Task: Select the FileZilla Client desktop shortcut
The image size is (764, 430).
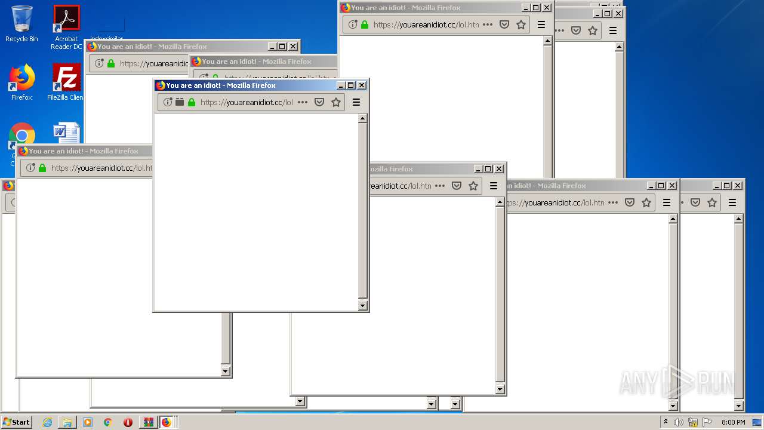Action: pos(66,82)
